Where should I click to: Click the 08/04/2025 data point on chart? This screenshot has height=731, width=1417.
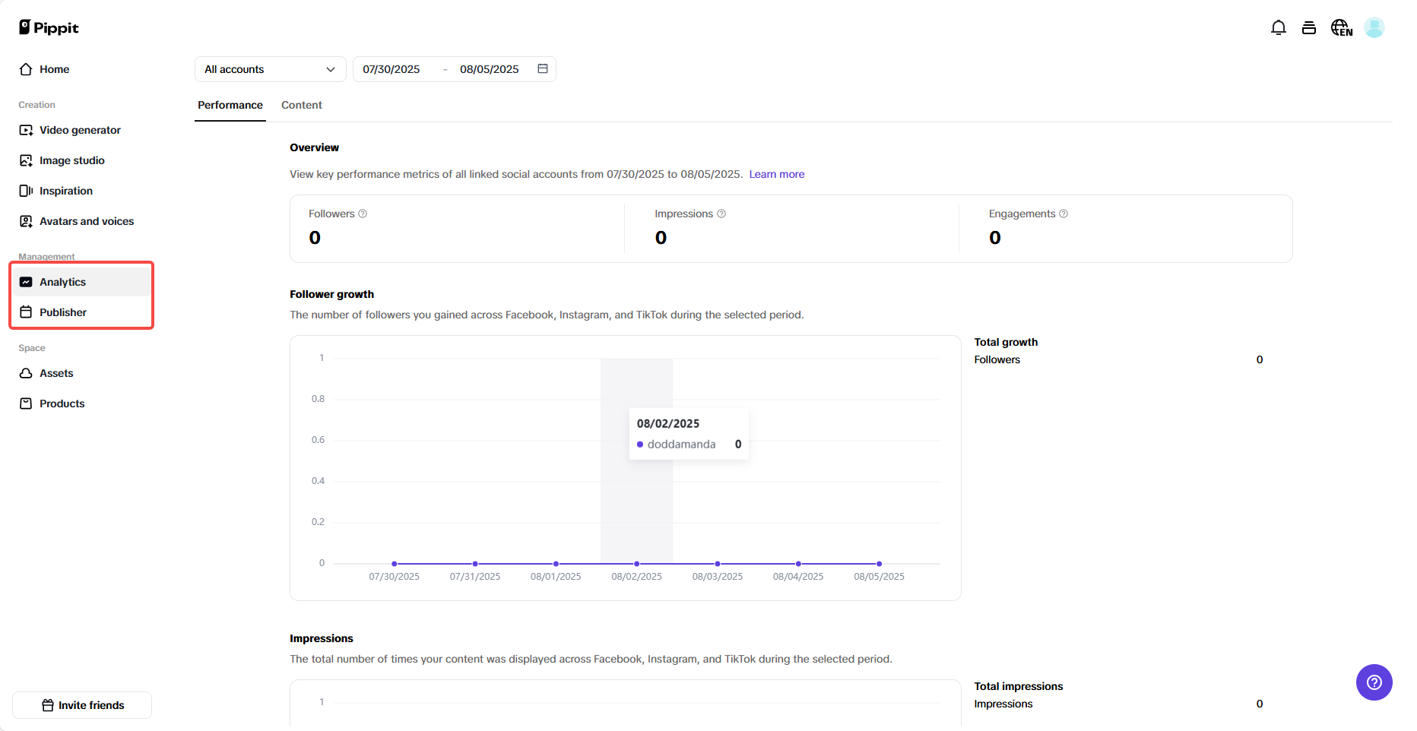pos(798,564)
